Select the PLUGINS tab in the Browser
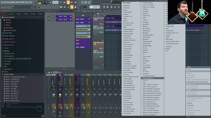This screenshot has width=211, height=118. pyautogui.click(x=18, y=14)
